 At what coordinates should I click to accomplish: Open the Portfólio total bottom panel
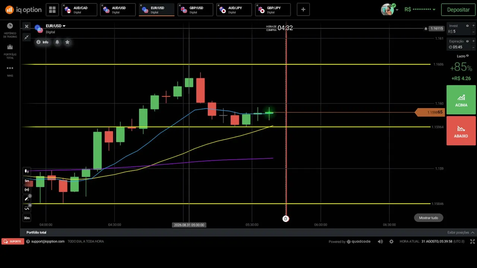[37, 232]
